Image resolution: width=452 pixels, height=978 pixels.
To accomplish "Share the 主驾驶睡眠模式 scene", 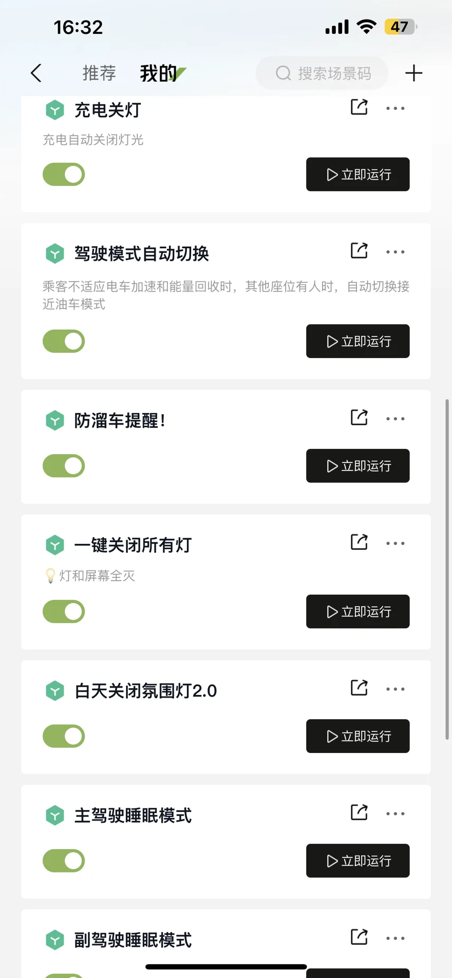I will coord(359,812).
